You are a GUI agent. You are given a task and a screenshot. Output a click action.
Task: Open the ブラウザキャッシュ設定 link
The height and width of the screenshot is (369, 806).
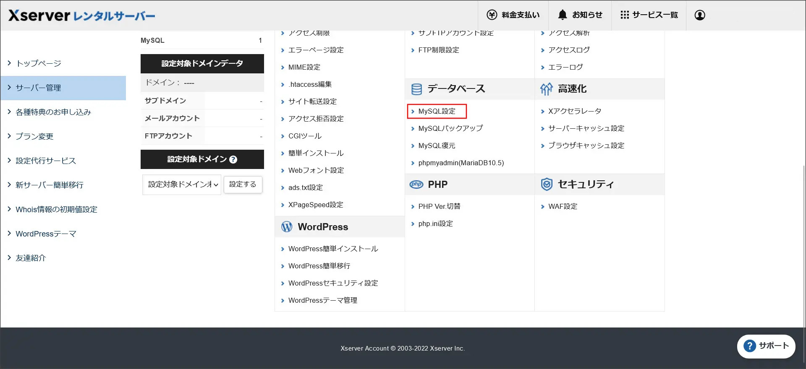(586, 146)
